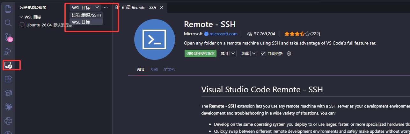Open the Remote Explorer activity bar icon
Viewport: 410px width, 134px height.
pos(8,65)
